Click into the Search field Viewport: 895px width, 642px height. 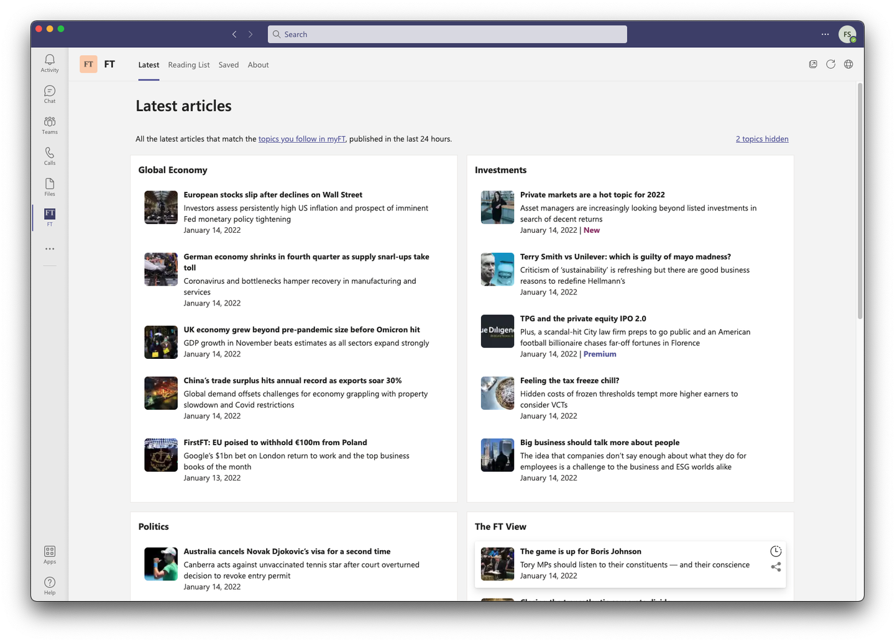[x=447, y=35]
